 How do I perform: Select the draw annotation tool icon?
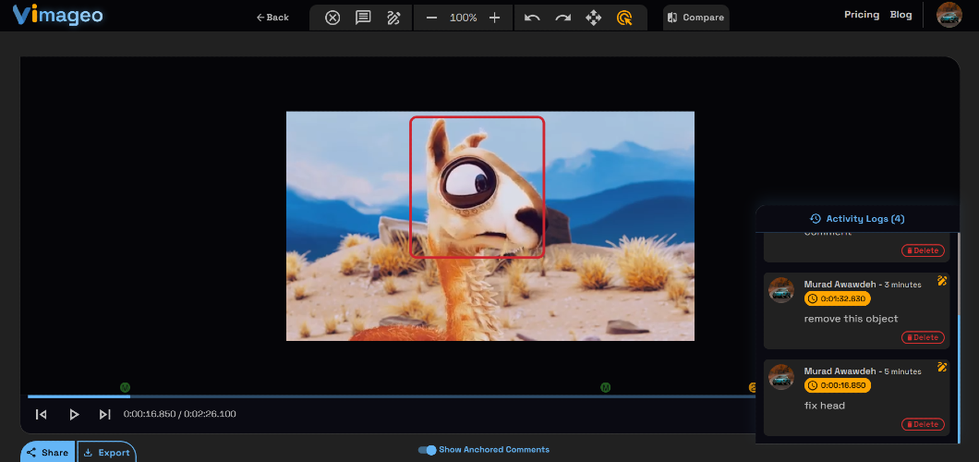click(393, 18)
